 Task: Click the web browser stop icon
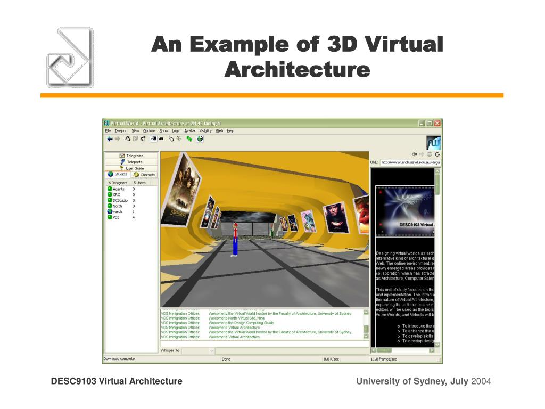(x=430, y=154)
